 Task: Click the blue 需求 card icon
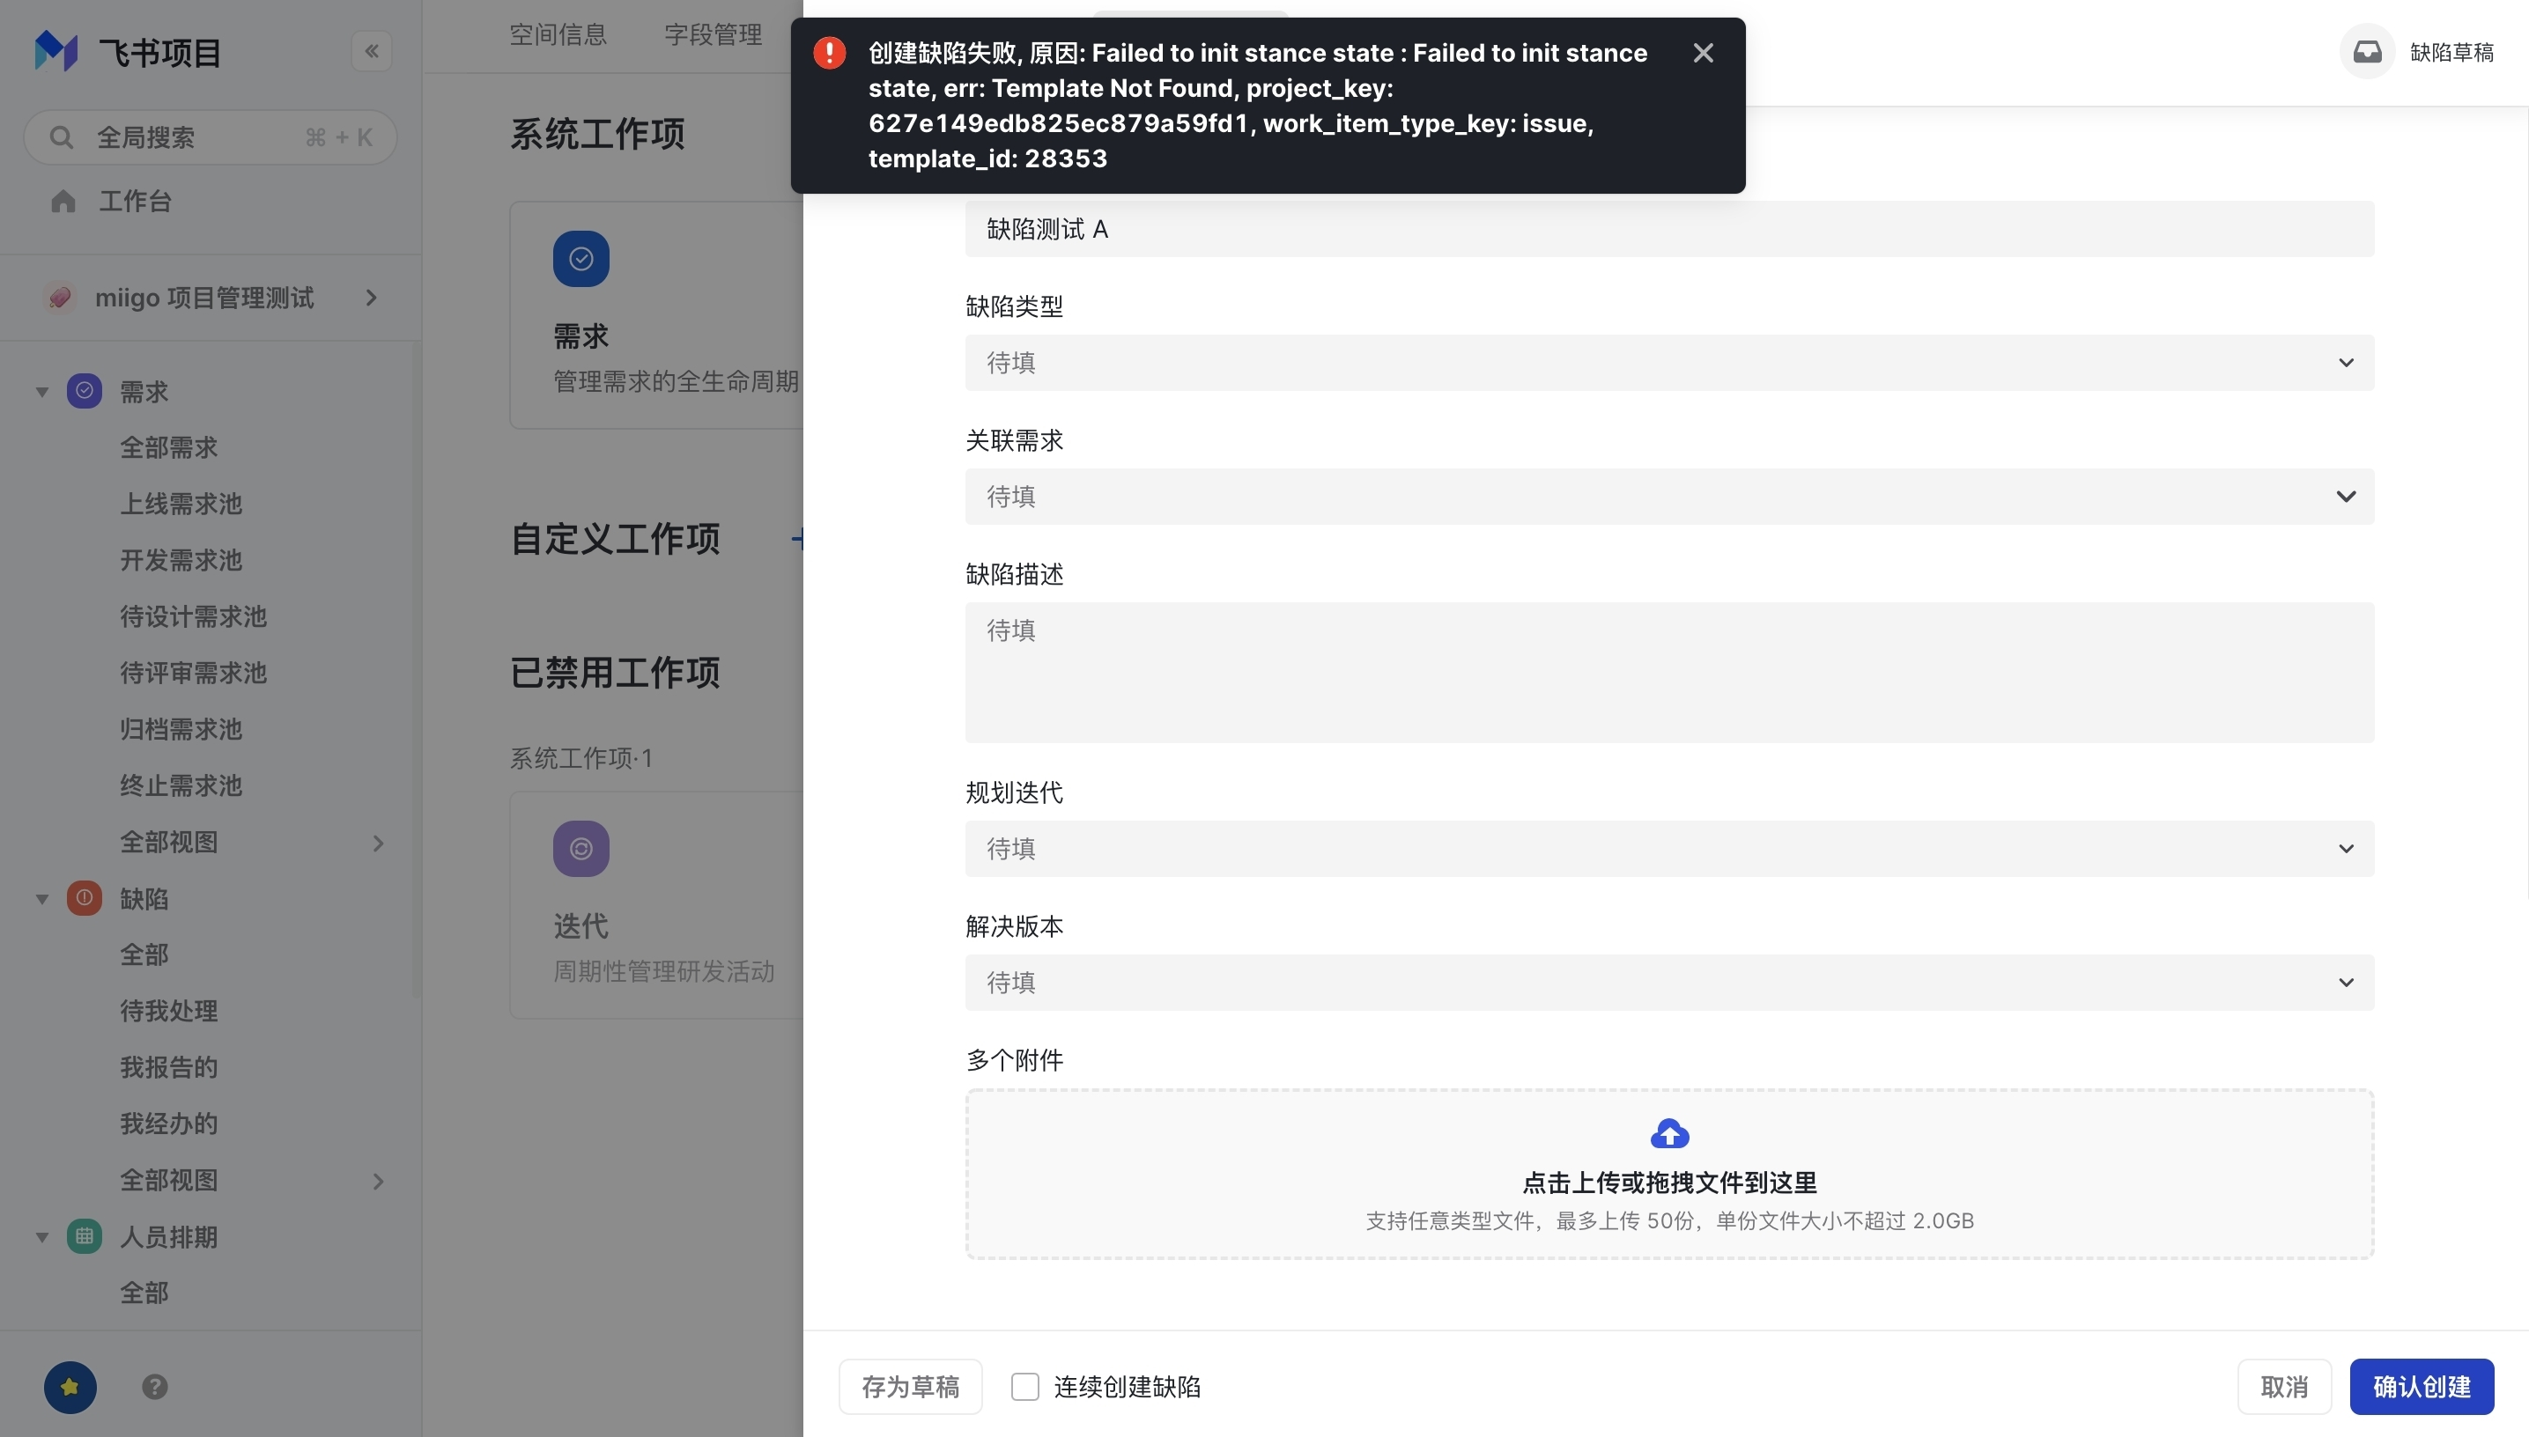[x=581, y=259]
